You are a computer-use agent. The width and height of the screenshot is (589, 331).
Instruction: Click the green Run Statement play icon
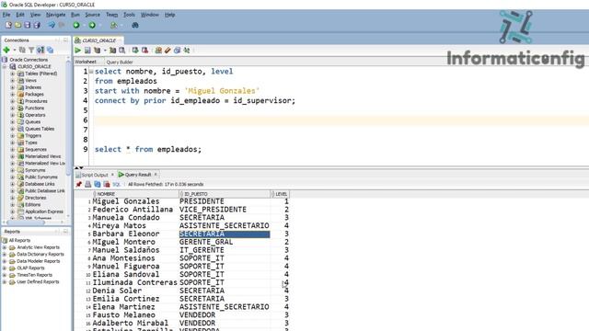coord(77,51)
